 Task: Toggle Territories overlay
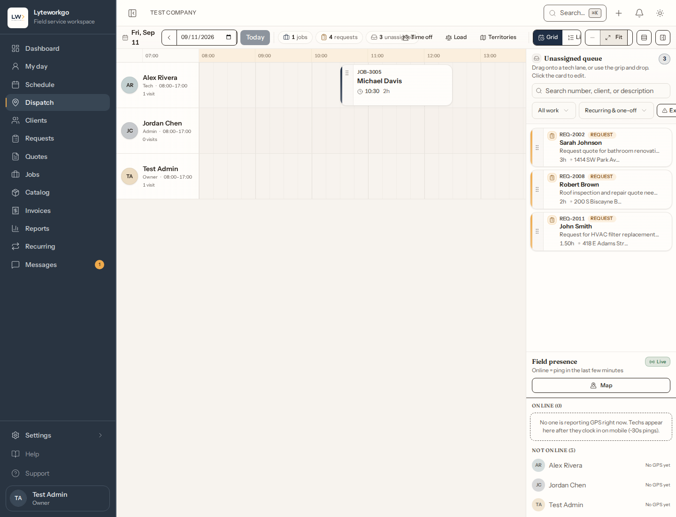(498, 38)
